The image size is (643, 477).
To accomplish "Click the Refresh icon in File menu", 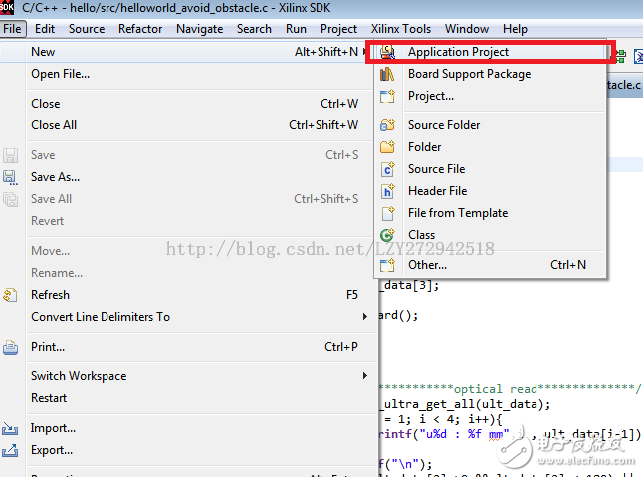I will pyautogui.click(x=11, y=295).
